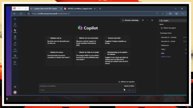Click the site info lock icon
This screenshot has width=193, height=108.
pyautogui.click(x=29, y=13)
